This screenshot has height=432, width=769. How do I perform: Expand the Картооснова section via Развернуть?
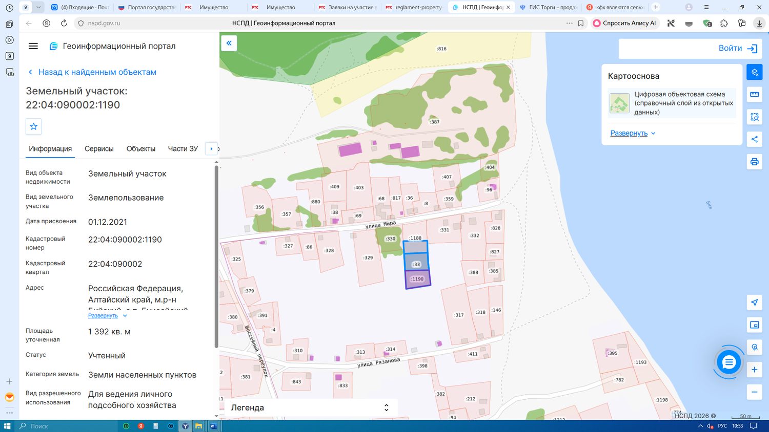click(633, 133)
